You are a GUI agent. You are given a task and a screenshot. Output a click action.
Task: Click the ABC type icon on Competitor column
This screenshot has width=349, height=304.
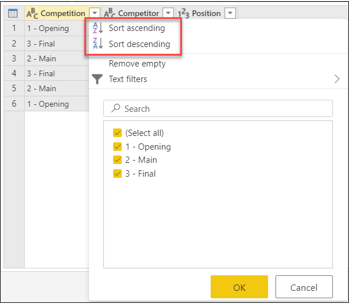pos(109,13)
